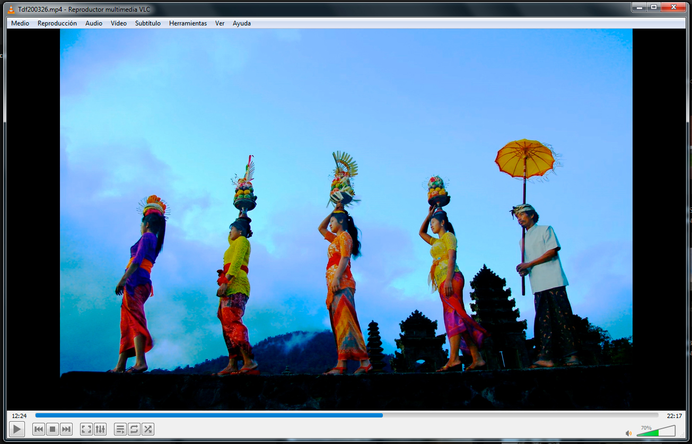This screenshot has width=692, height=444.
Task: Open the Medio menu
Action: (20, 23)
